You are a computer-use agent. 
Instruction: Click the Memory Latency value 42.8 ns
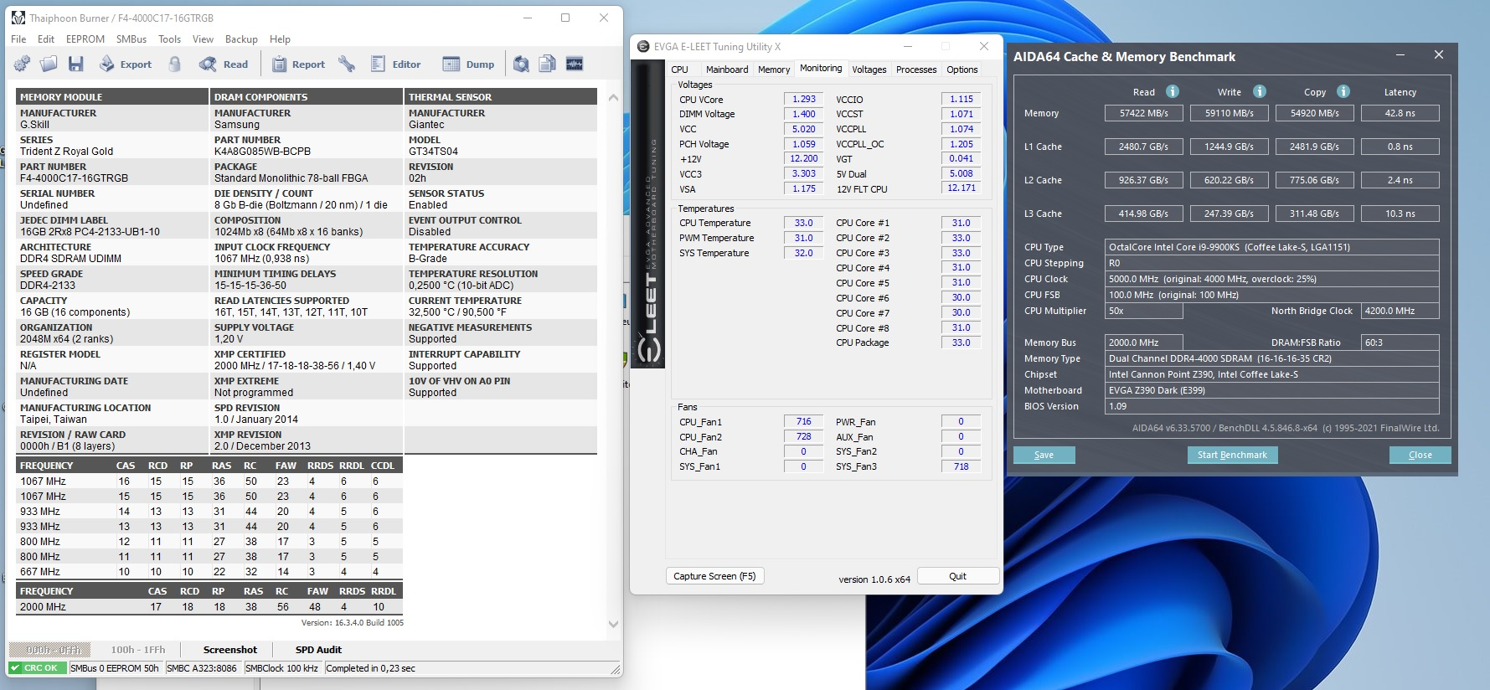(x=1400, y=113)
